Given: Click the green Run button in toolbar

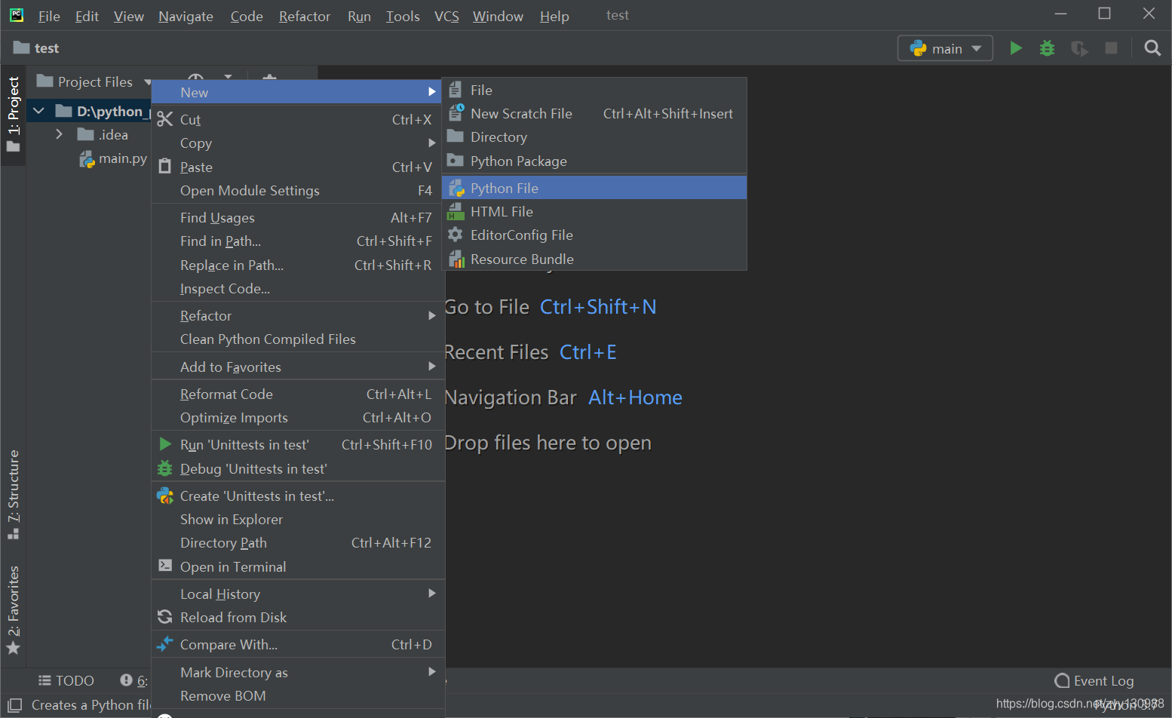Looking at the screenshot, I should click(x=1016, y=48).
